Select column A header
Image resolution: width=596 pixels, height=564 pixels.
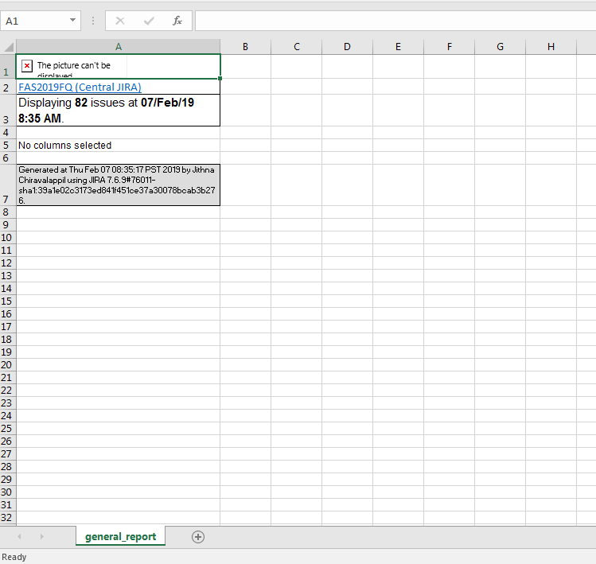119,46
